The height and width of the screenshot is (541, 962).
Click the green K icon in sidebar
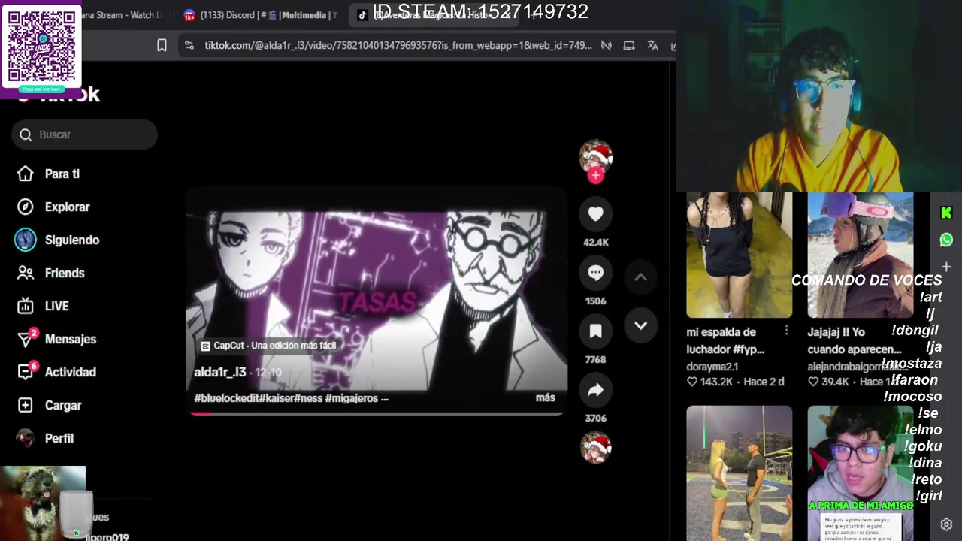[946, 213]
